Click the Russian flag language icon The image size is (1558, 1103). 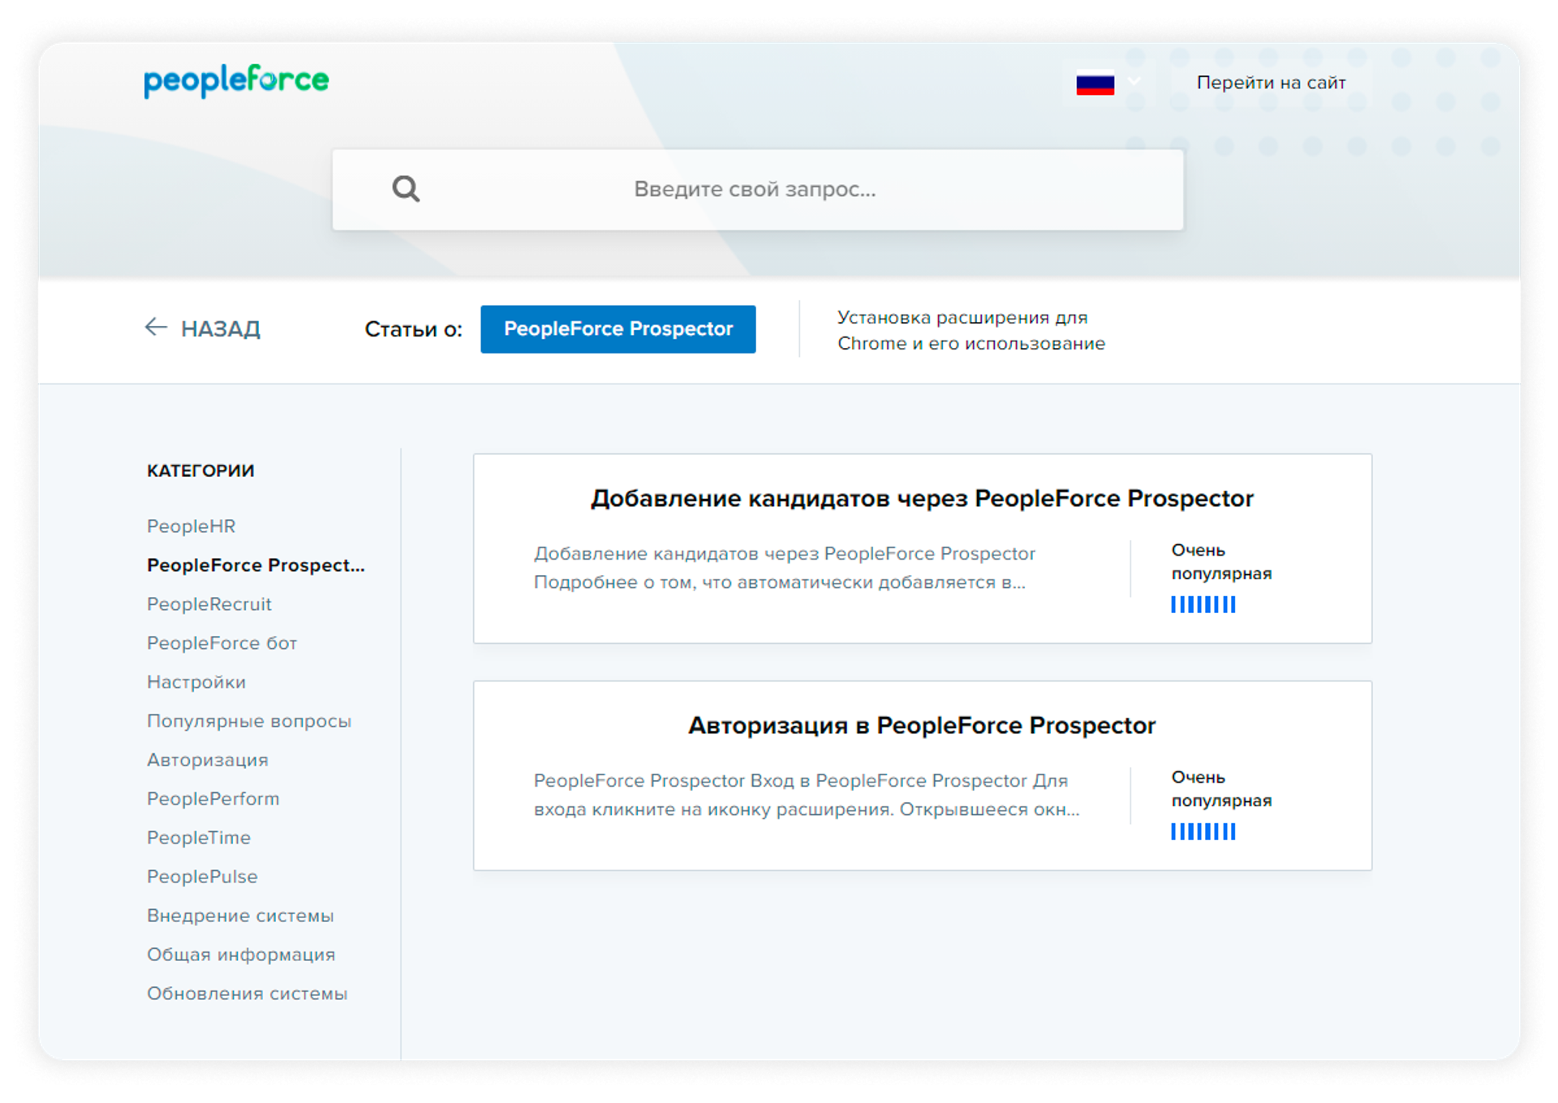click(x=1095, y=84)
